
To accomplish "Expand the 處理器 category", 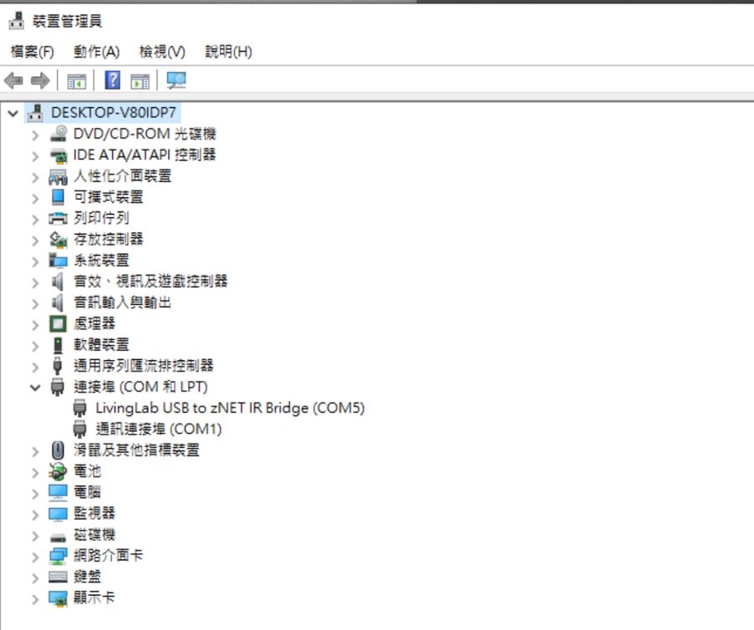I will pyautogui.click(x=35, y=325).
